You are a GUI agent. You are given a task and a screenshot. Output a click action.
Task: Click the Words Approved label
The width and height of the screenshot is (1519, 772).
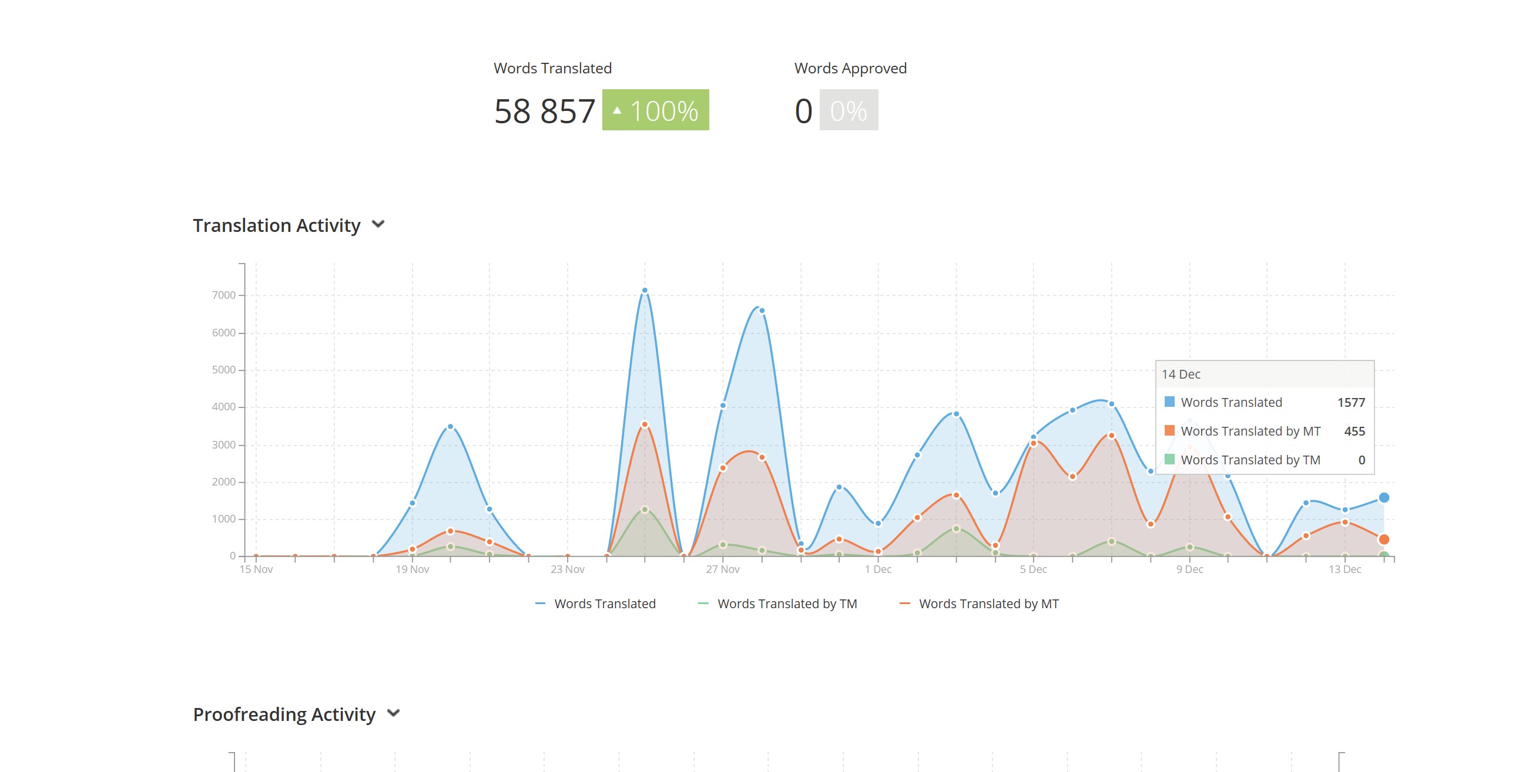point(850,68)
